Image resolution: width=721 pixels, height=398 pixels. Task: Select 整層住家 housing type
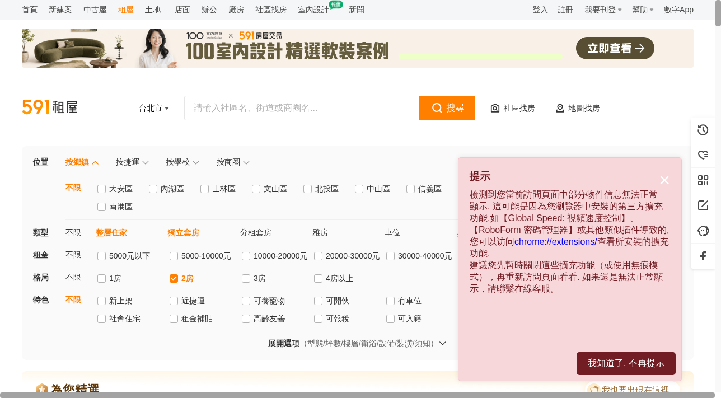tap(111, 232)
